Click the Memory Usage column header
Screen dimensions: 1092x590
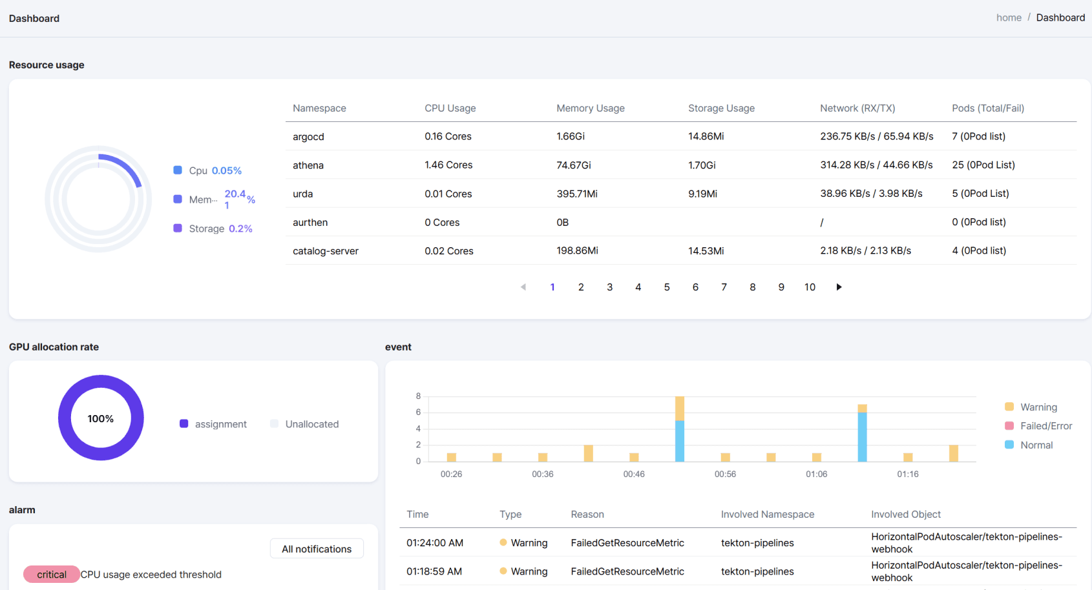[x=591, y=108]
